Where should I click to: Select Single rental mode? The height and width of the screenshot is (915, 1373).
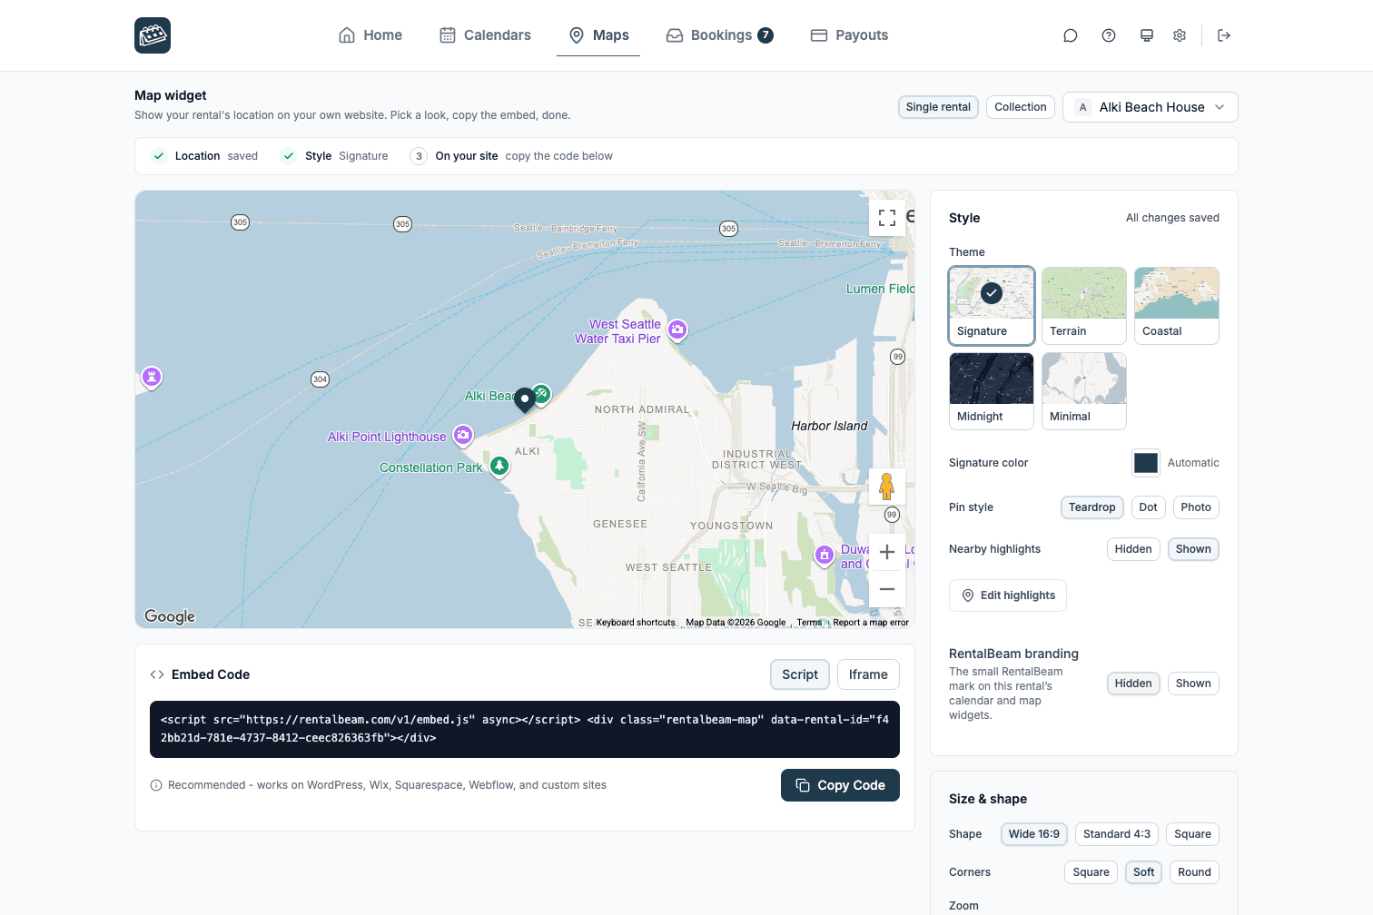tap(938, 107)
